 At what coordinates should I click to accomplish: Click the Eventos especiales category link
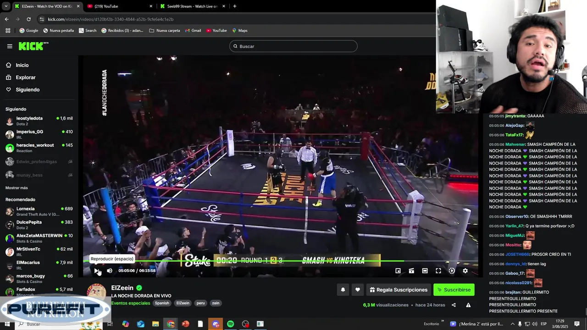[131, 303]
